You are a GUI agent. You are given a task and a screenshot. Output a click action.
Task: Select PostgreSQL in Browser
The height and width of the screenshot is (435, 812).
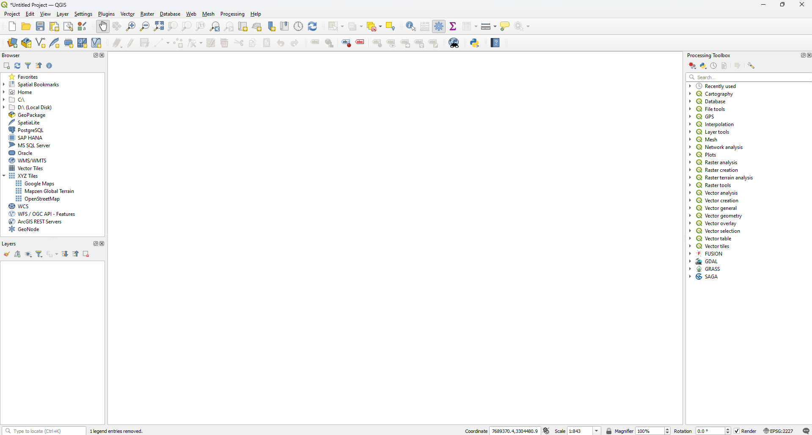point(30,130)
